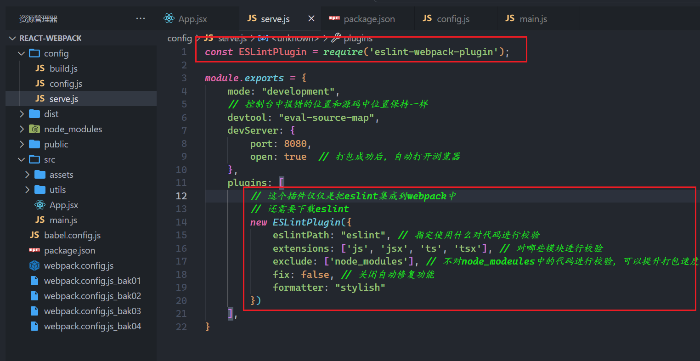
Task: Click the eslintPath property on line 15
Action: [301, 235]
